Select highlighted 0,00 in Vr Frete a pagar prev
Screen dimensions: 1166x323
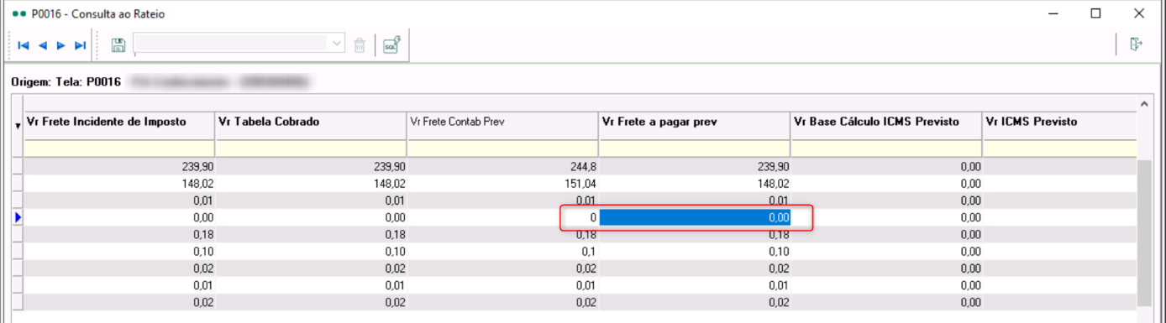[694, 217]
